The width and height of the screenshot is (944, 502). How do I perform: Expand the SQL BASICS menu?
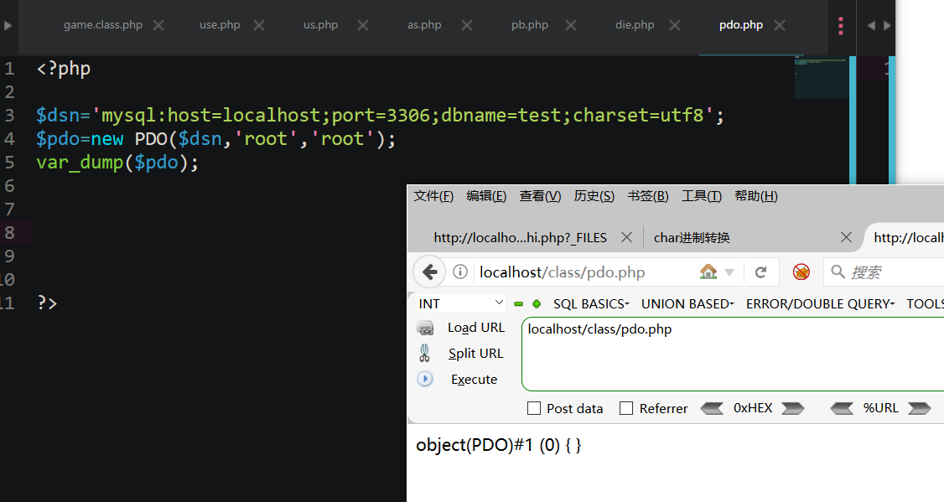click(591, 304)
